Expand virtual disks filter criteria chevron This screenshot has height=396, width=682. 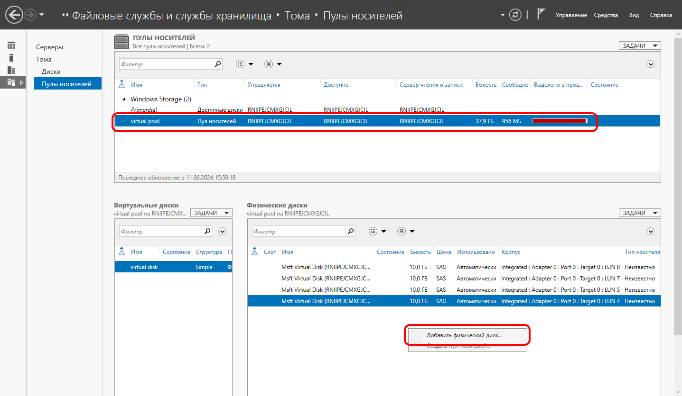pyautogui.click(x=222, y=232)
